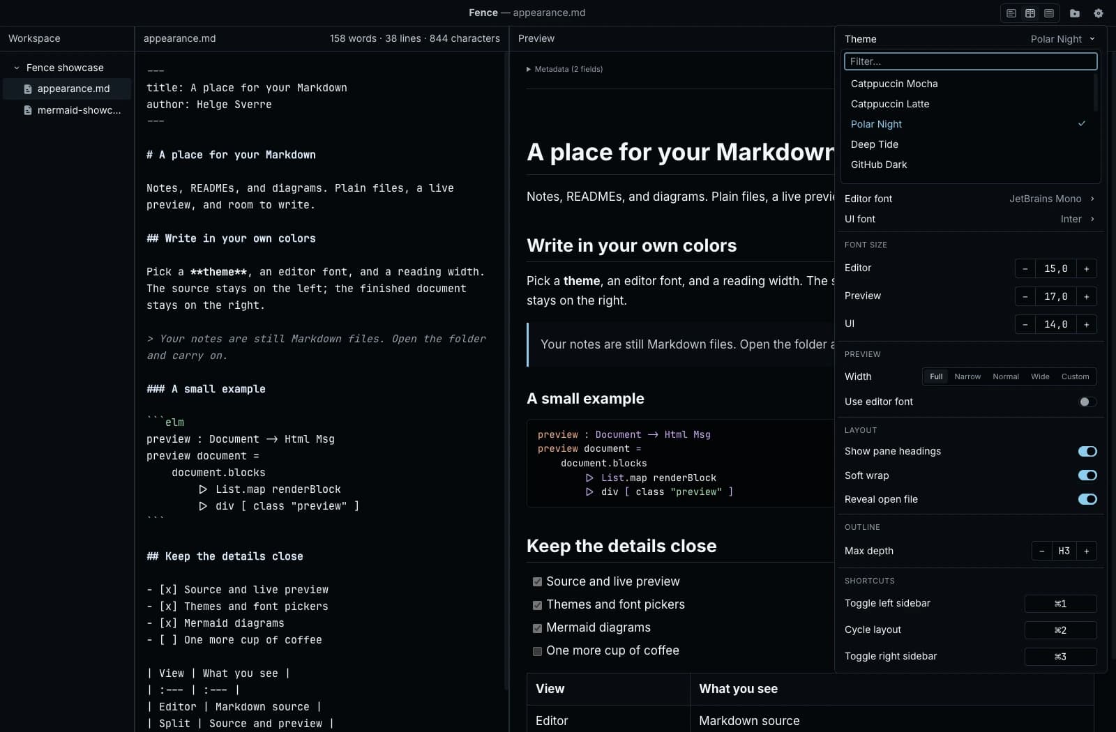Increase Preview font size with plus

(x=1086, y=296)
